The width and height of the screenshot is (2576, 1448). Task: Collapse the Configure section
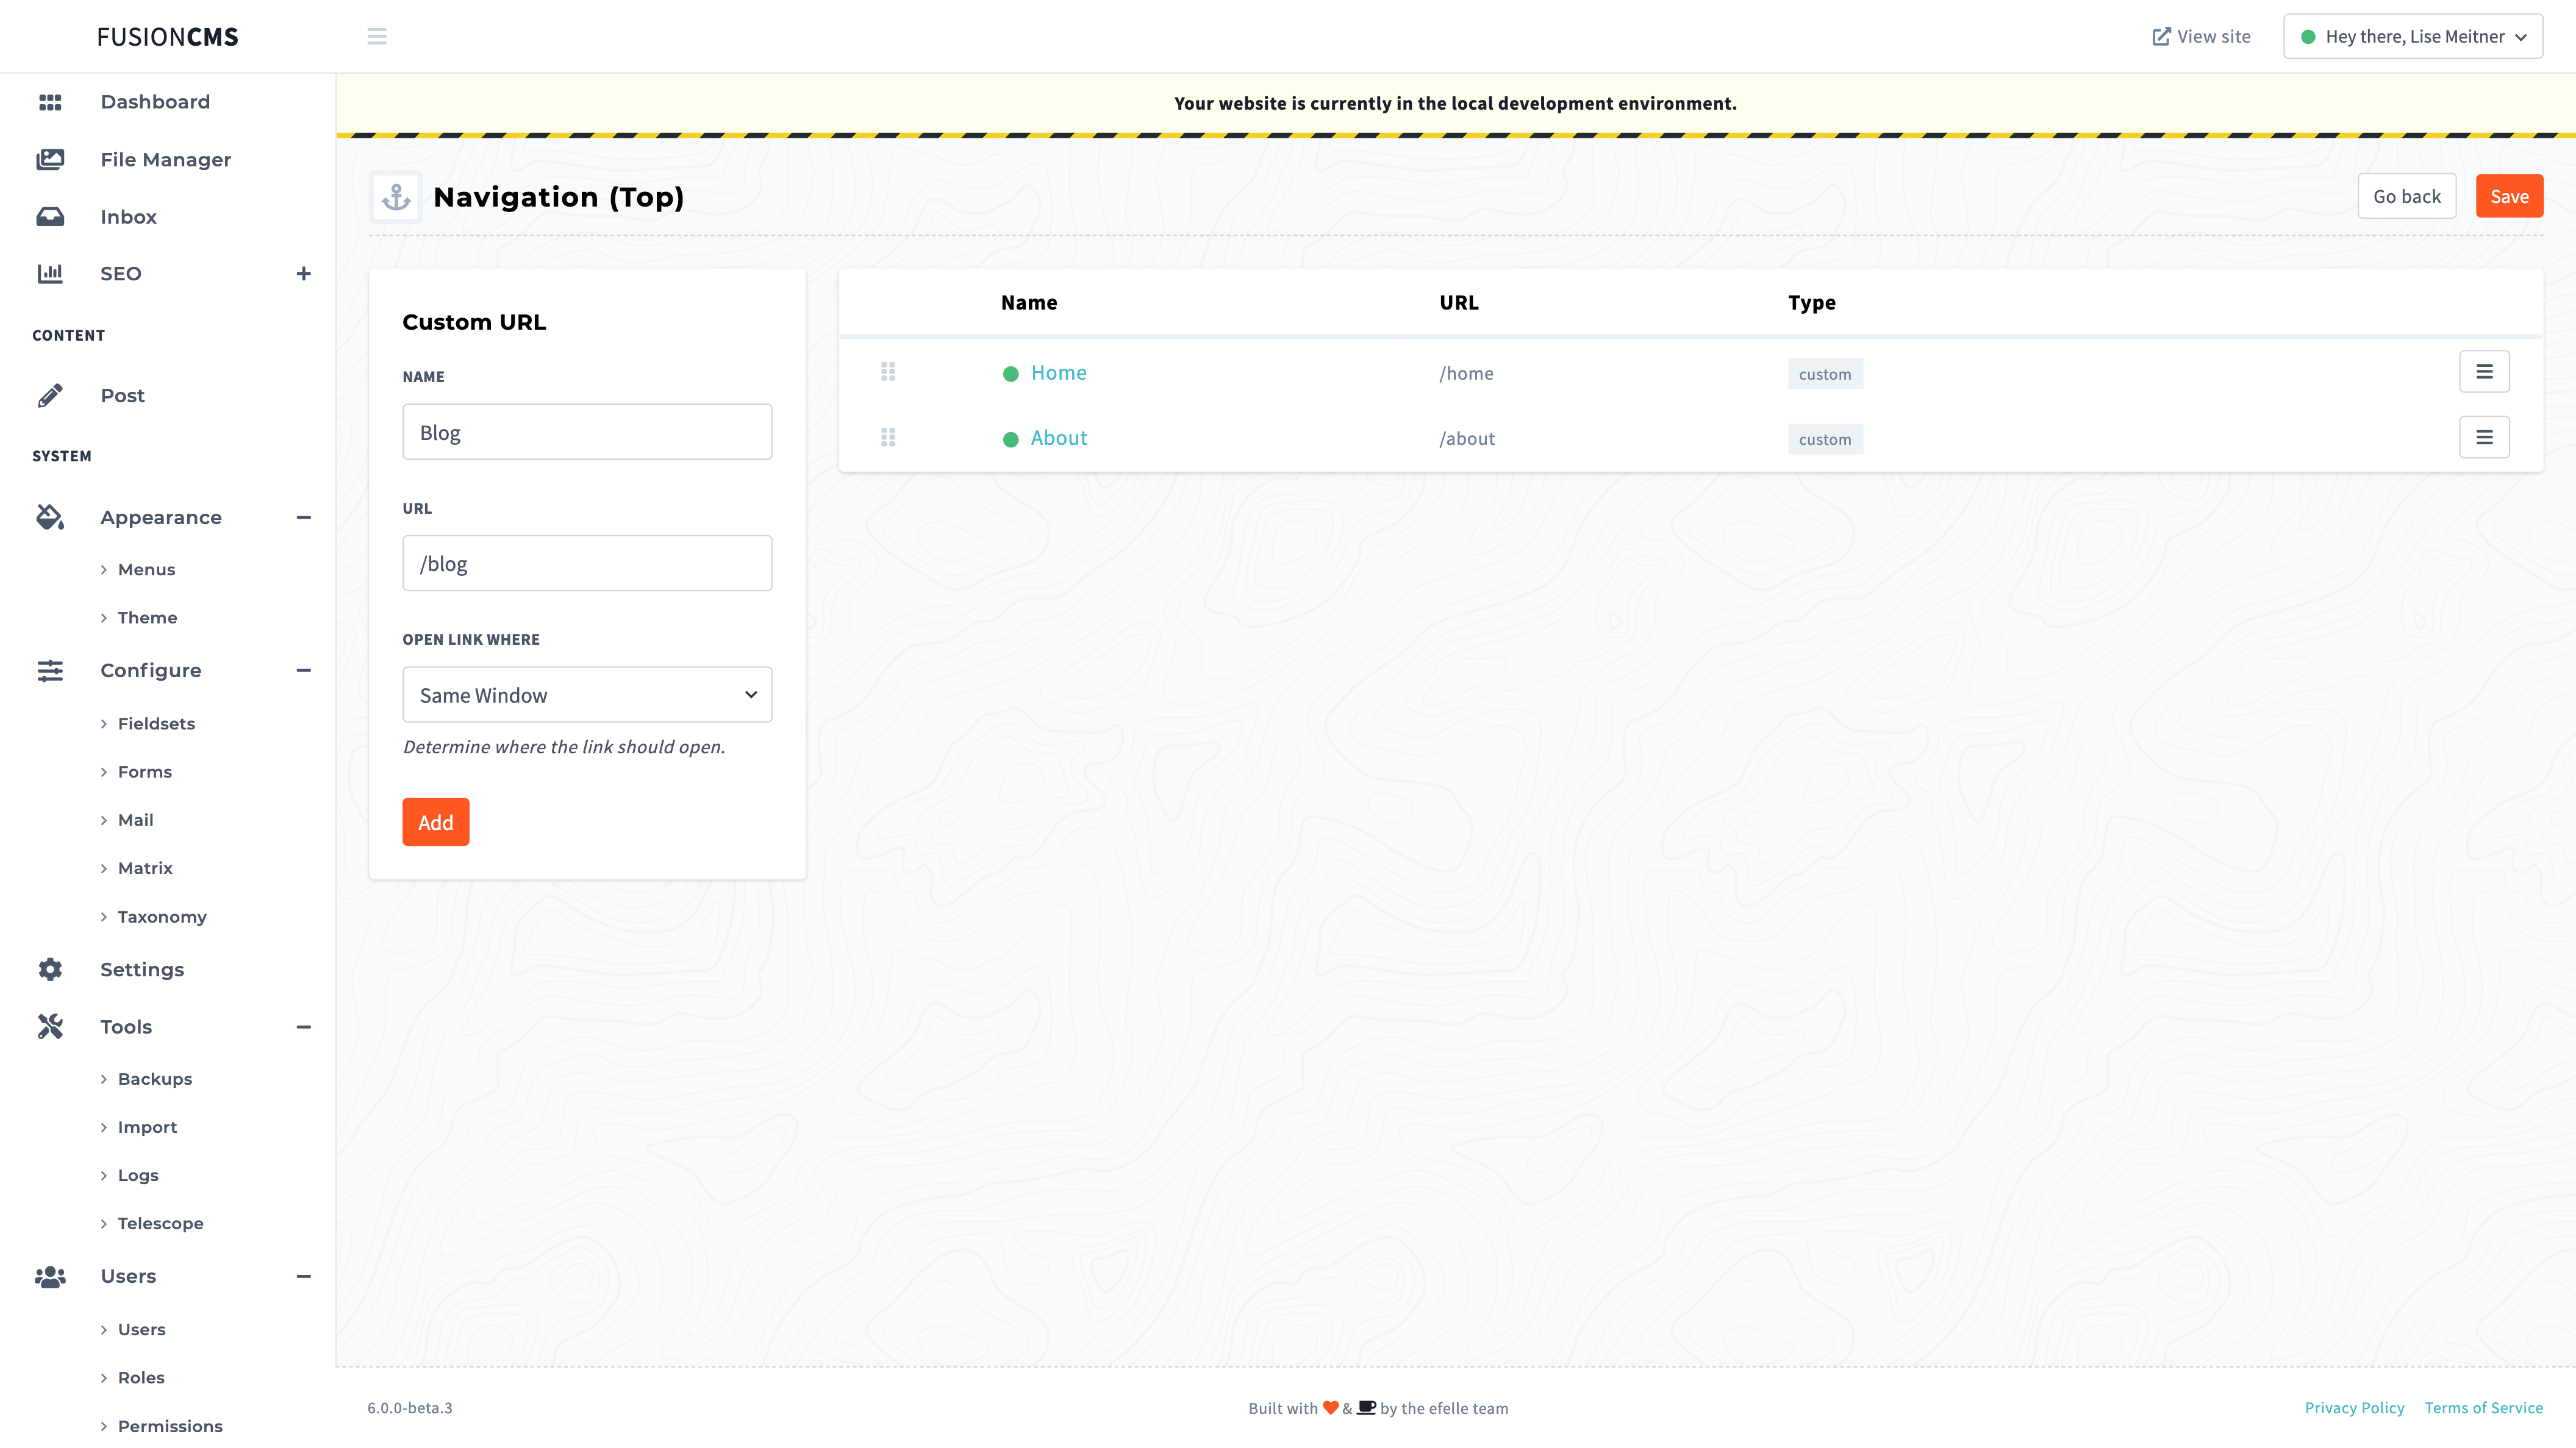[x=304, y=670]
